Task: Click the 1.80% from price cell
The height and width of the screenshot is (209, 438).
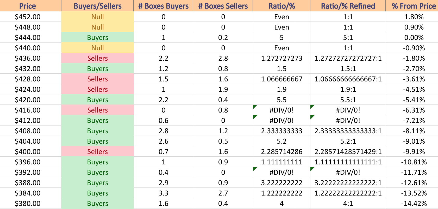Action: click(x=412, y=17)
